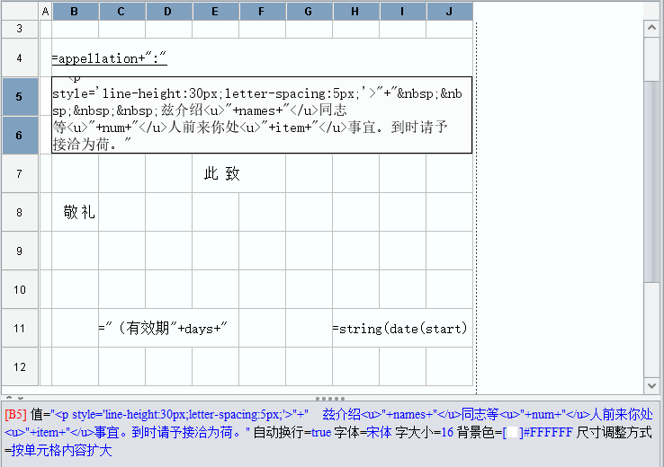Viewport: 664px width, 467px height.
Task: Click the 自动换行=true property text
Action: (292, 432)
